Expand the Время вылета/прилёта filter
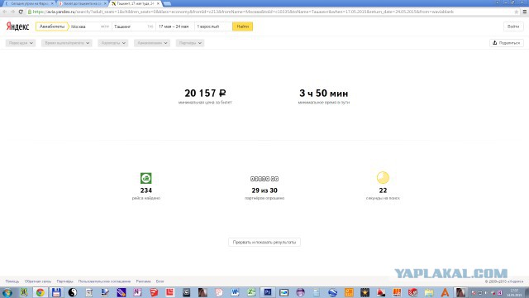Image resolution: width=529 pixels, height=298 pixels. click(x=67, y=43)
